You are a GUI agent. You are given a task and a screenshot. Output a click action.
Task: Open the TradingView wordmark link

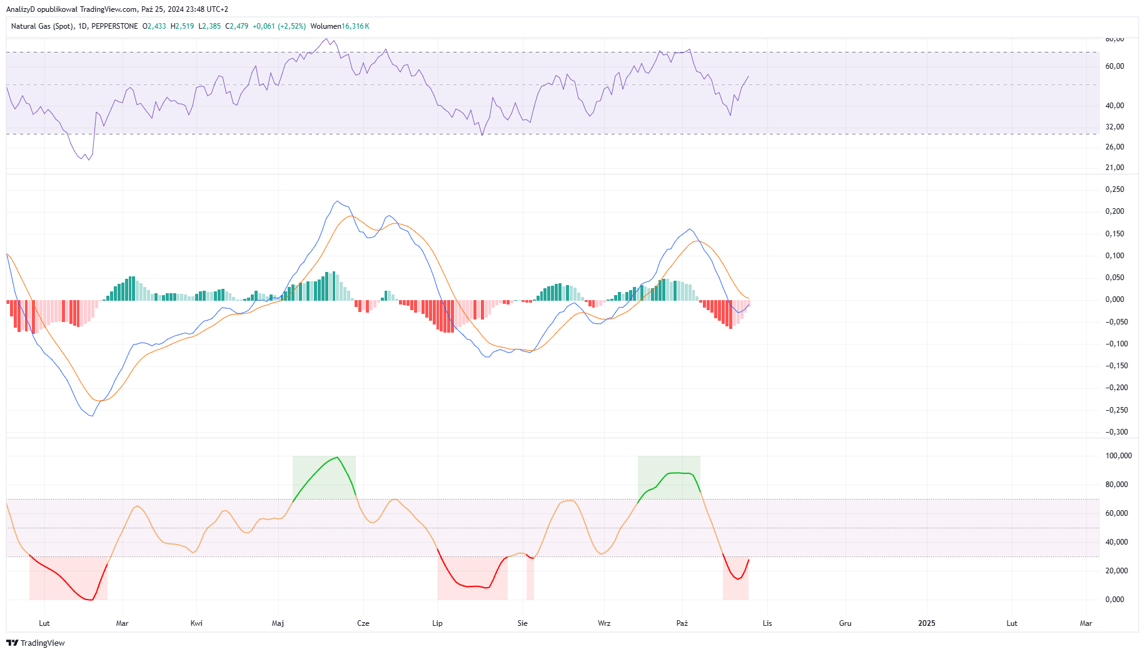coord(43,643)
